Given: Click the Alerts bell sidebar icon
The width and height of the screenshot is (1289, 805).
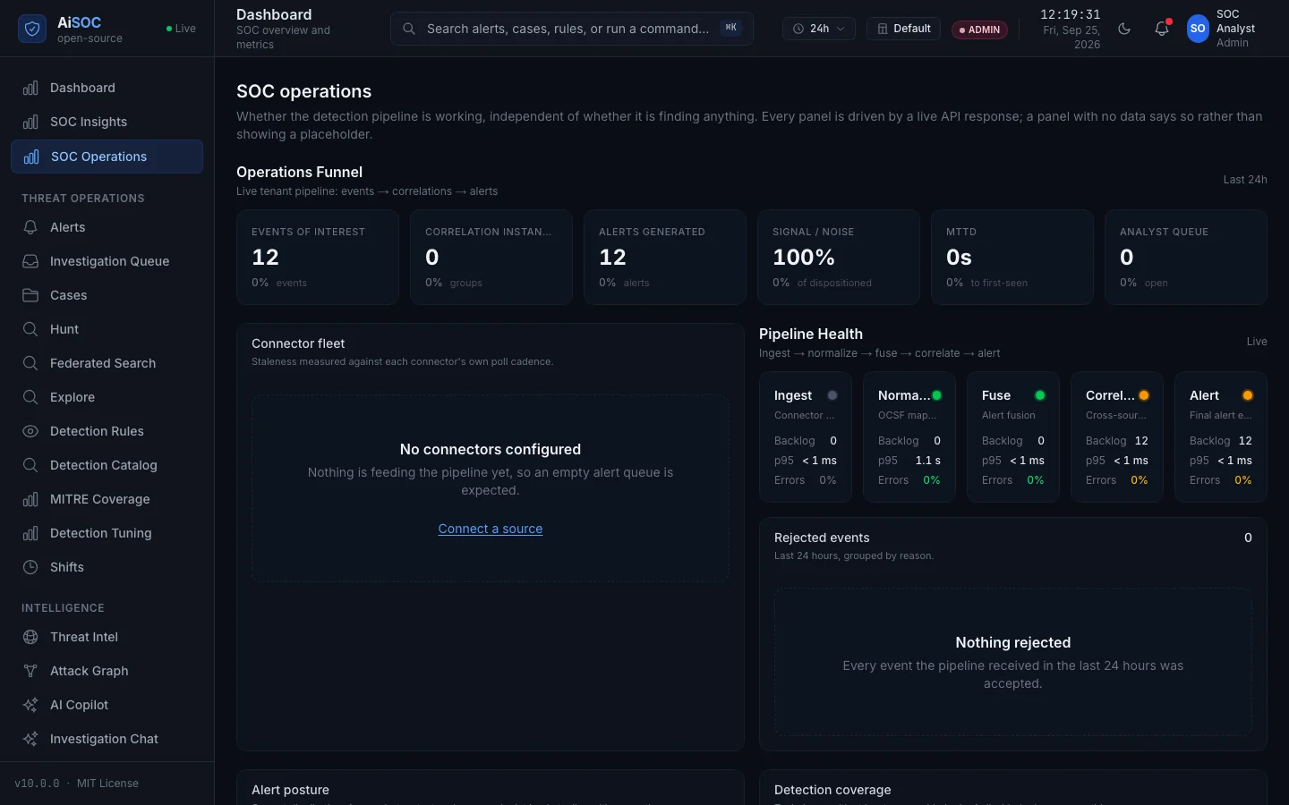Looking at the screenshot, I should coord(30,227).
